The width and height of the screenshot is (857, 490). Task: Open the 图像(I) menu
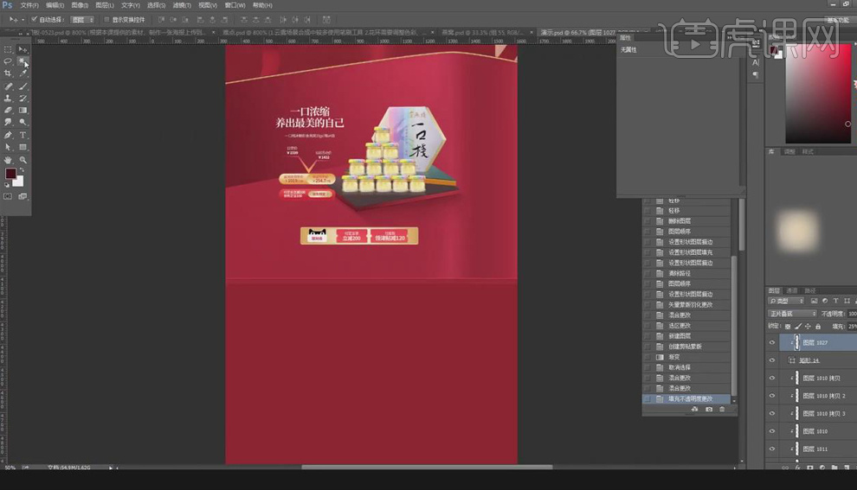click(80, 5)
